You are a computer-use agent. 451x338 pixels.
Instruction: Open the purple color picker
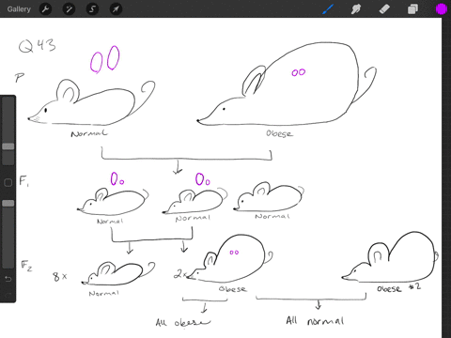(442, 9)
